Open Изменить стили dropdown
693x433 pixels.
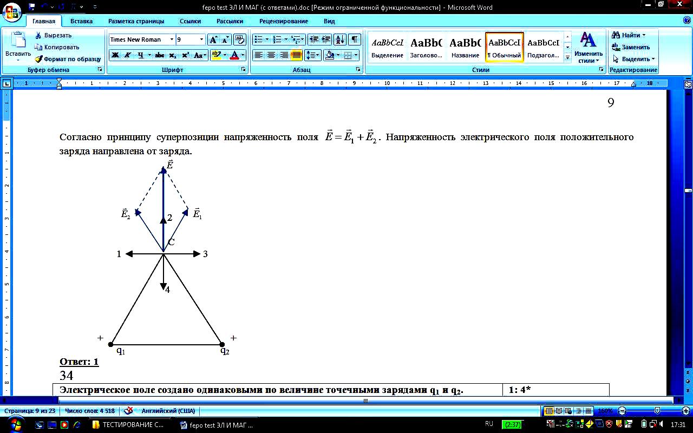[589, 47]
